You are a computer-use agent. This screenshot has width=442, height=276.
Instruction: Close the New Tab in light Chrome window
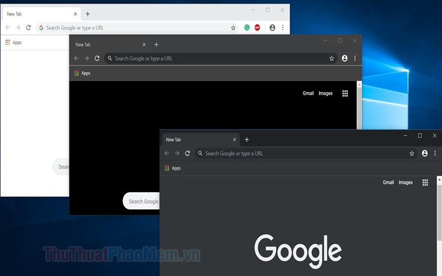75,14
